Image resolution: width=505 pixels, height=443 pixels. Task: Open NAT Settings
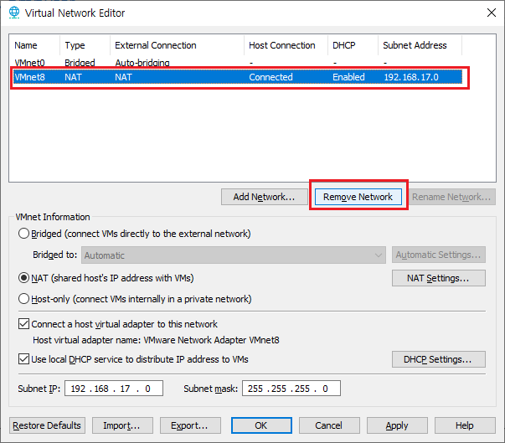[x=438, y=278]
